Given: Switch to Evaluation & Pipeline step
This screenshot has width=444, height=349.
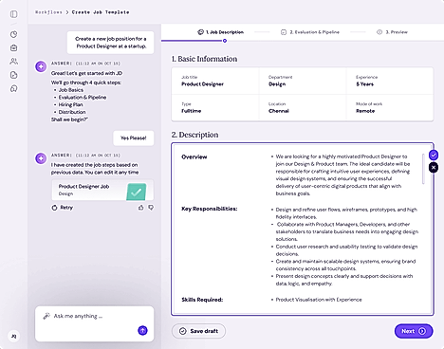Looking at the screenshot, I should [310, 32].
